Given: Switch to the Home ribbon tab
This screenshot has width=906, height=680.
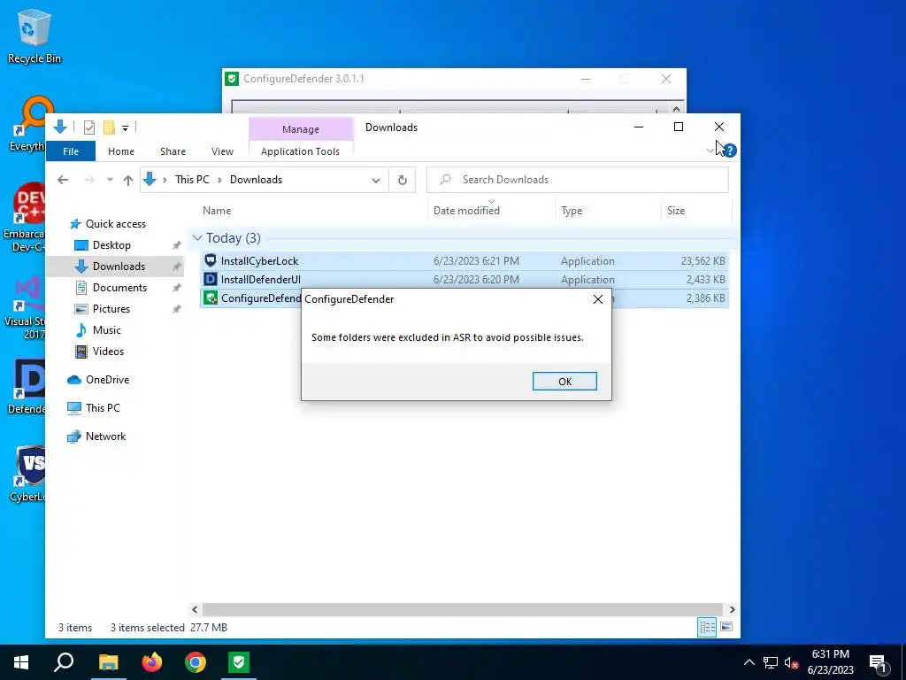Looking at the screenshot, I should [x=120, y=151].
